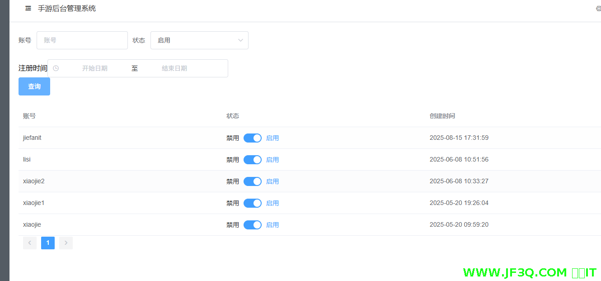The image size is (601, 281).
Task: Click the 查询 search button
Action: click(34, 86)
